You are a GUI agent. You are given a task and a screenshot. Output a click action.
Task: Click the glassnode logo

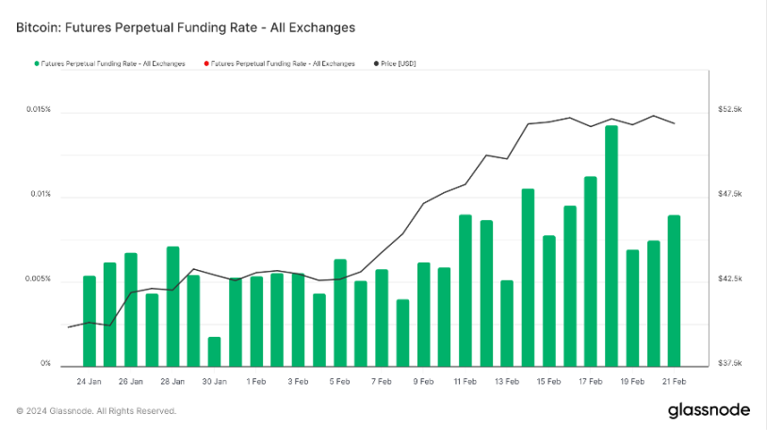(709, 410)
